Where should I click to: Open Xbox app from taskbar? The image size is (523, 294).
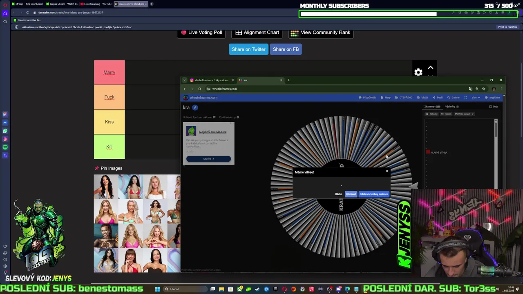pyautogui.click(x=240, y=289)
